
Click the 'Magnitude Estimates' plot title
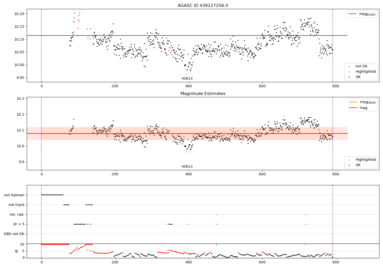coord(203,94)
